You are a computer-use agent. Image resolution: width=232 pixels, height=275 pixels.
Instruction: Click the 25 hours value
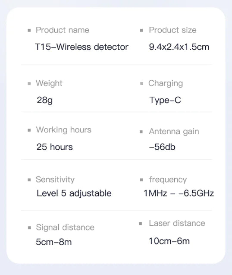pos(55,147)
